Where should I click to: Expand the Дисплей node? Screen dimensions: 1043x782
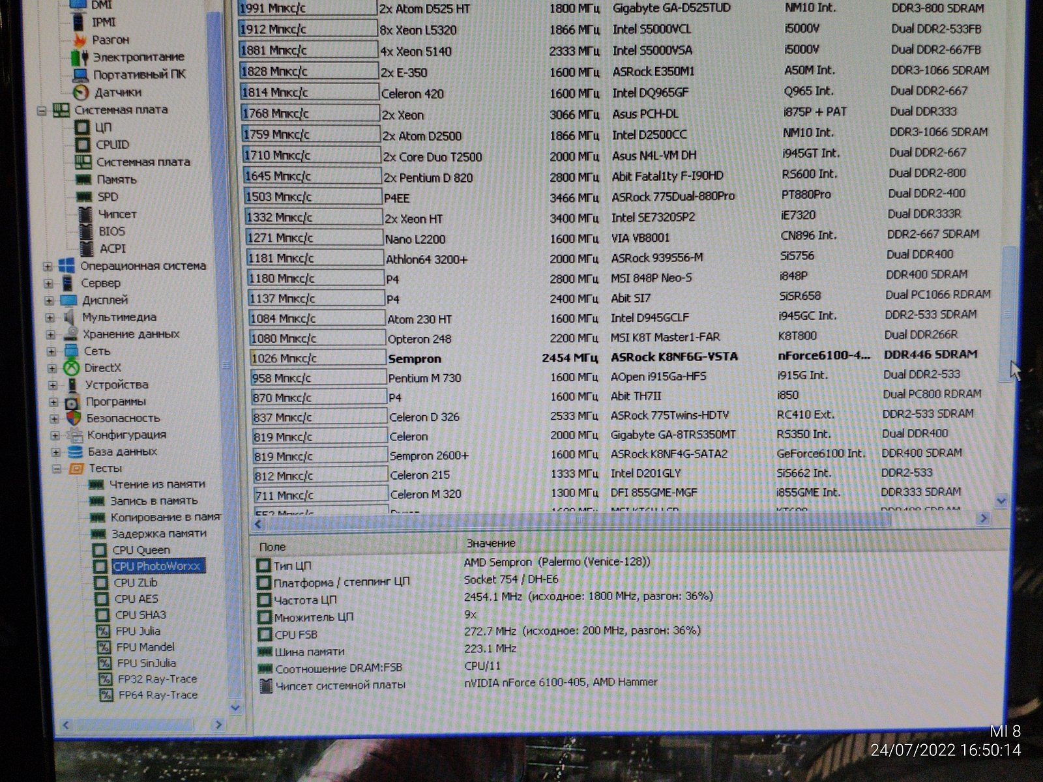click(50, 301)
